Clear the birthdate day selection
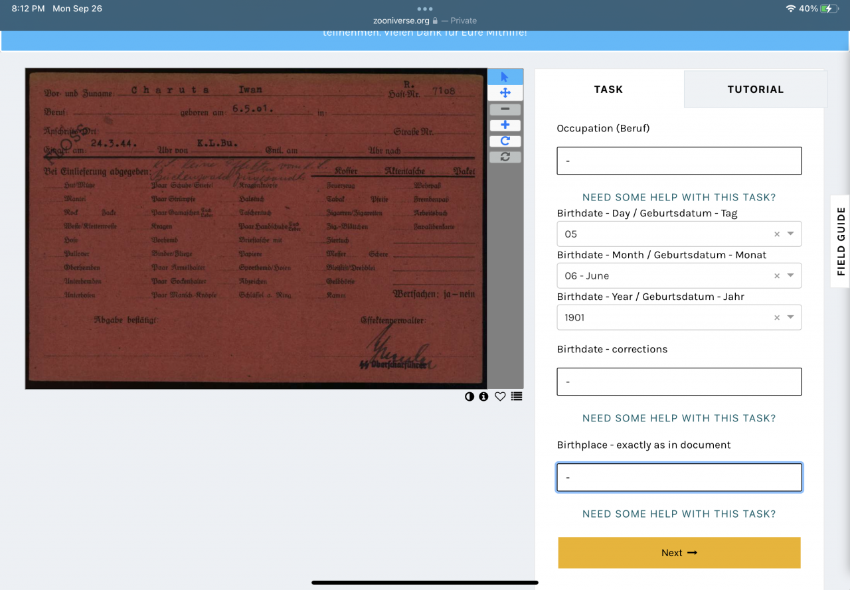Screen dimensions: 850x590 pos(777,234)
